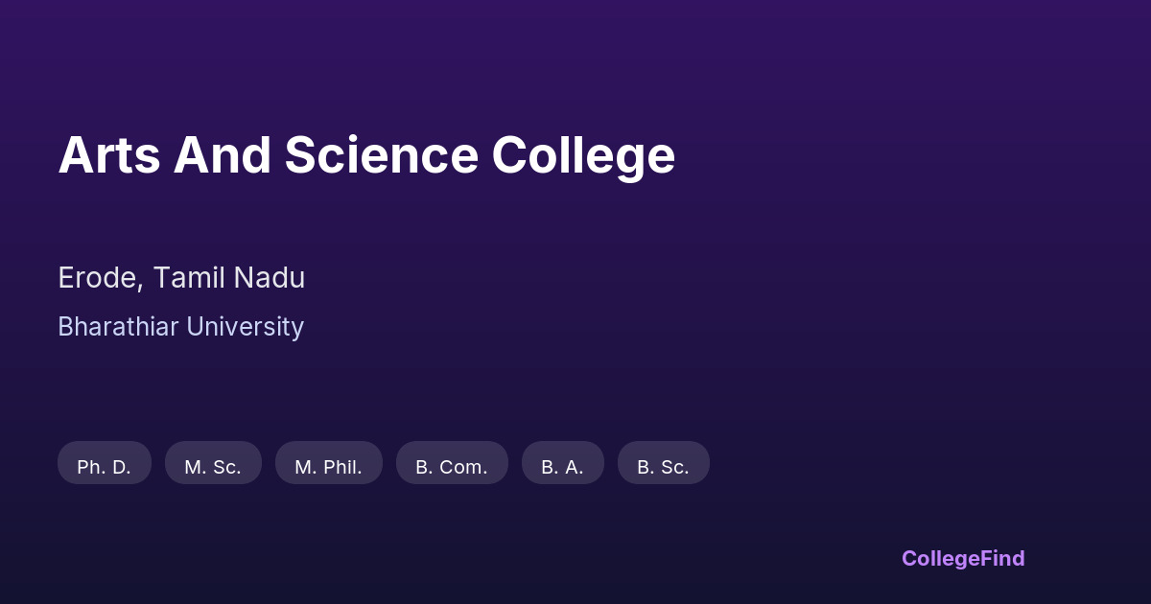Pick the B. Sc. course pill
The height and width of the screenshot is (604, 1151).
(x=664, y=463)
